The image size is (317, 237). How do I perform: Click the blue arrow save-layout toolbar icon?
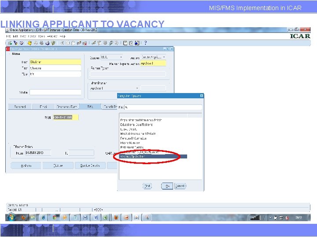point(137,43)
